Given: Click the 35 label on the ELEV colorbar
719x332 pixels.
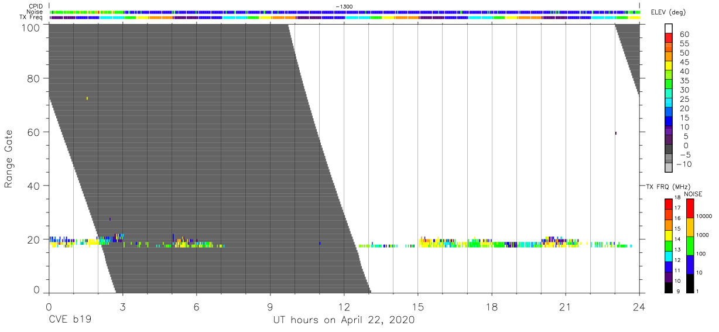Looking at the screenshot, I should coord(684,81).
